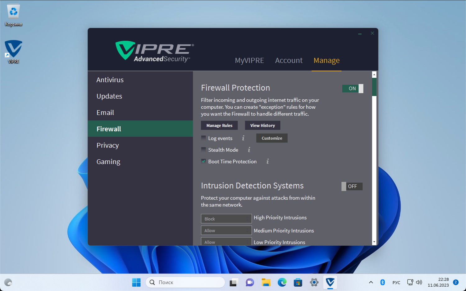466x291 pixels.
Task: Click the weather widget icon on taskbar
Action: [8, 282]
